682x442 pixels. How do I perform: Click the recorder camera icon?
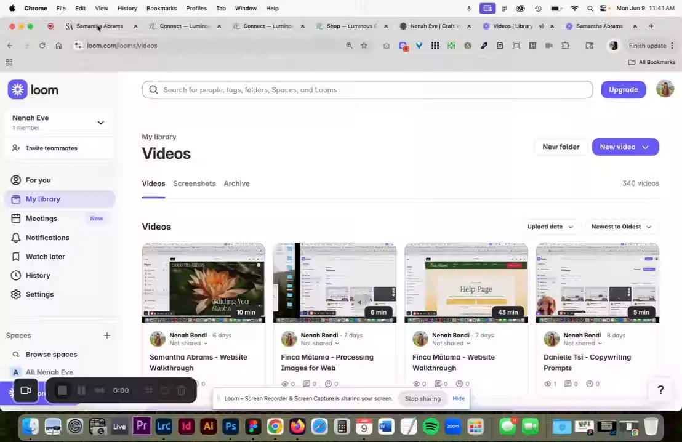[26, 390]
